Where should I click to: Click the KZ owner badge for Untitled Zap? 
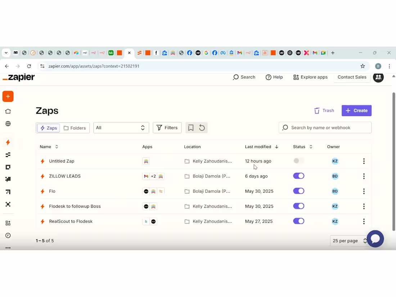pos(335,161)
